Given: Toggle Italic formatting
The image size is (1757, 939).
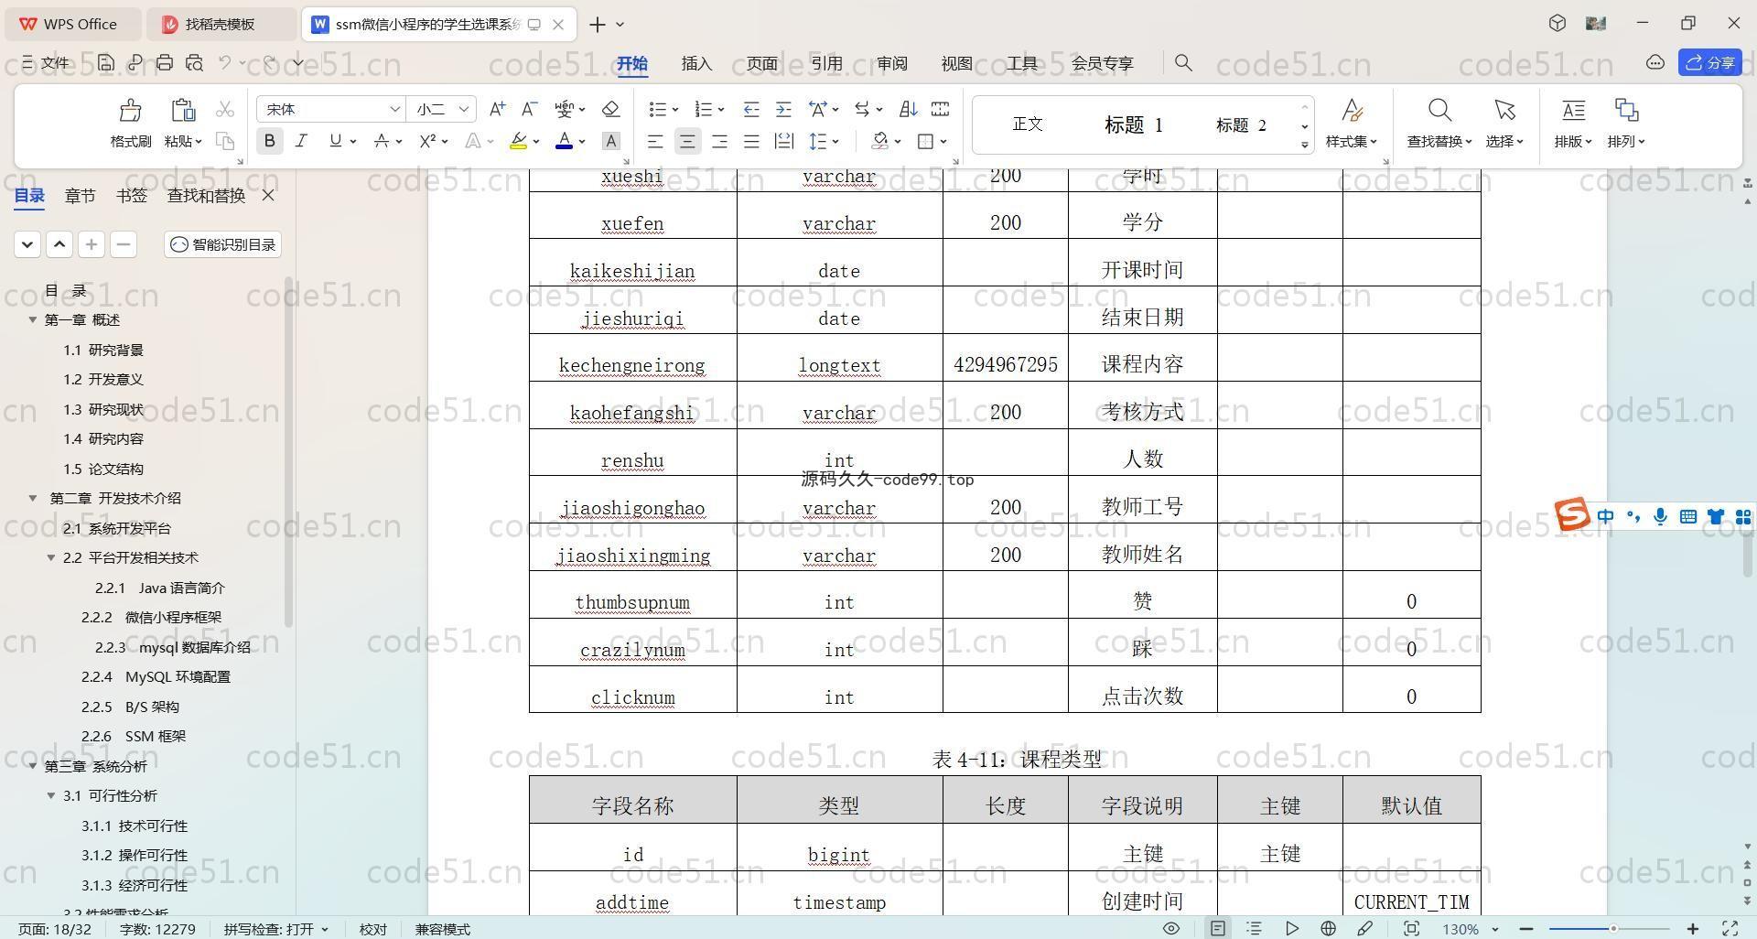Looking at the screenshot, I should 301,141.
